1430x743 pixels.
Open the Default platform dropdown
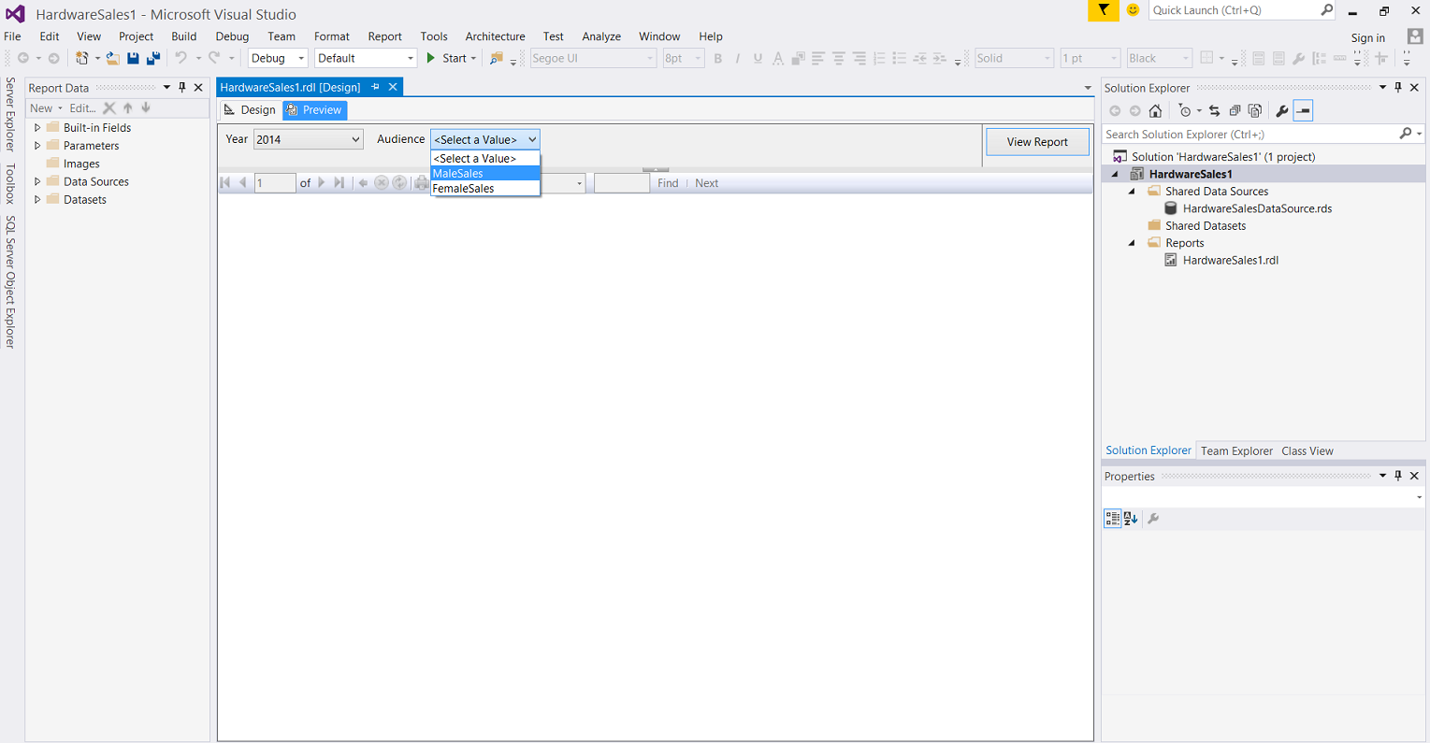(x=366, y=58)
